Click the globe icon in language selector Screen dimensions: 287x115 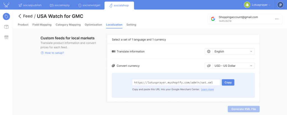(209, 51)
